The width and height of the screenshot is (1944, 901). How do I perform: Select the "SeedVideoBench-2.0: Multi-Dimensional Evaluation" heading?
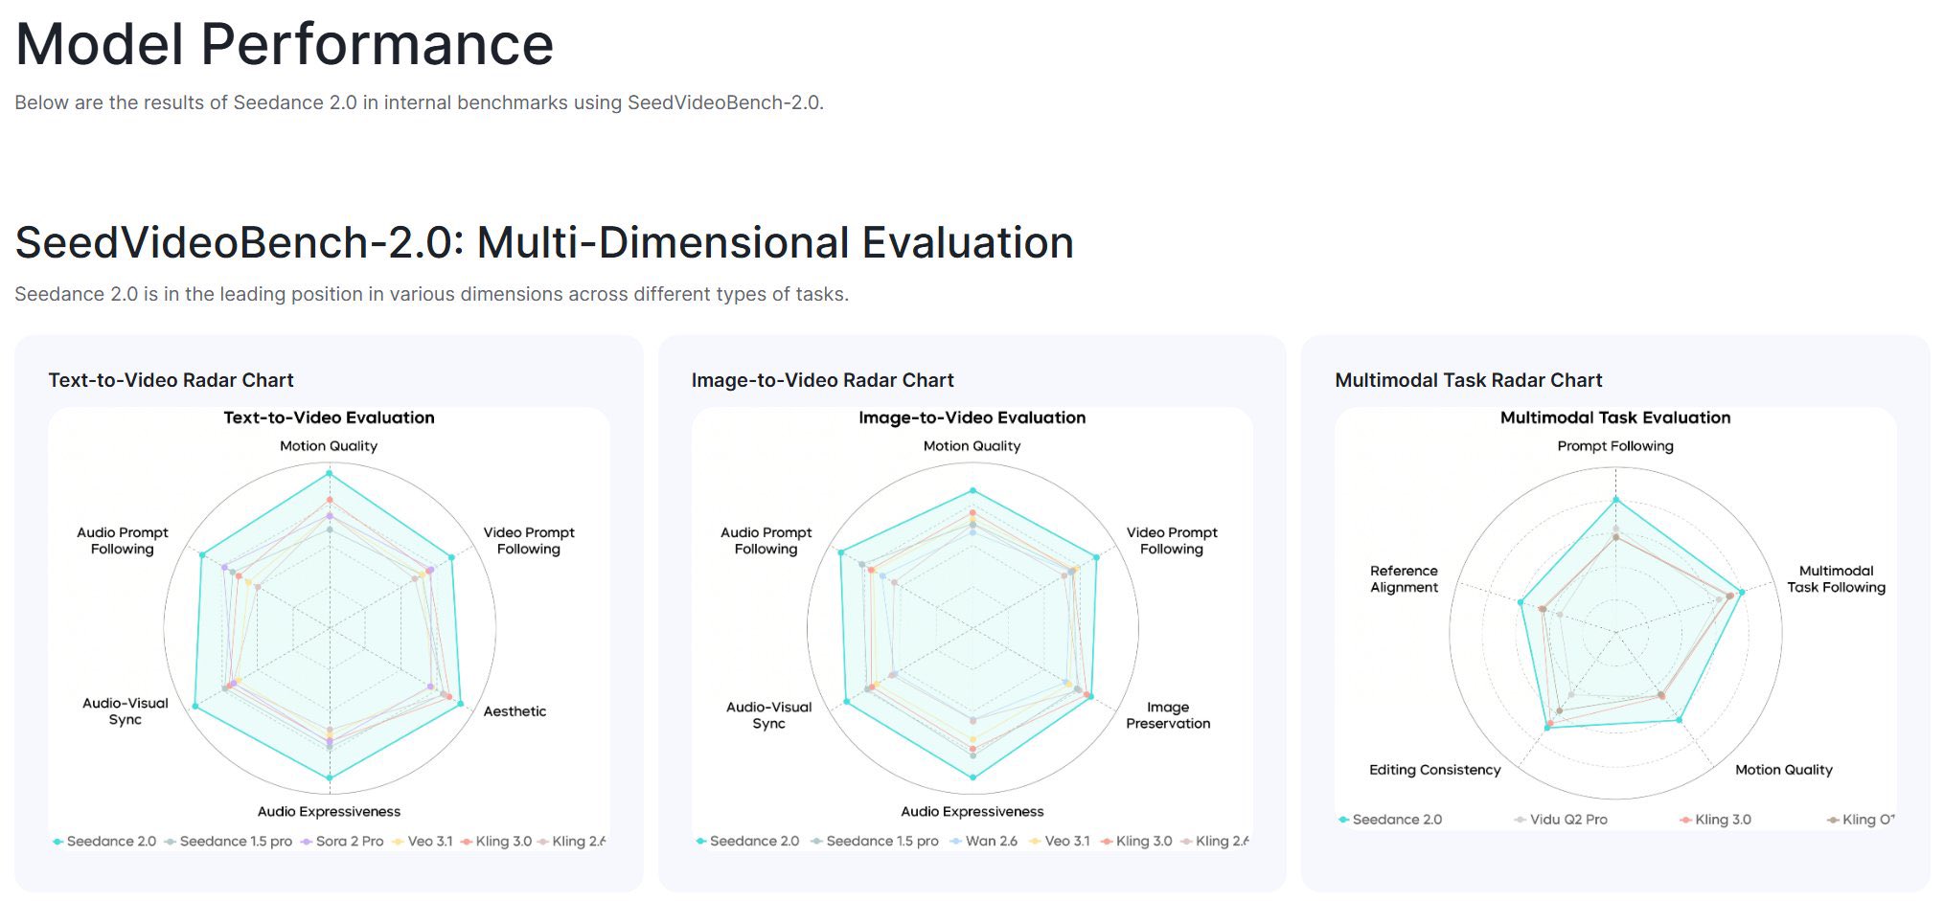544,242
